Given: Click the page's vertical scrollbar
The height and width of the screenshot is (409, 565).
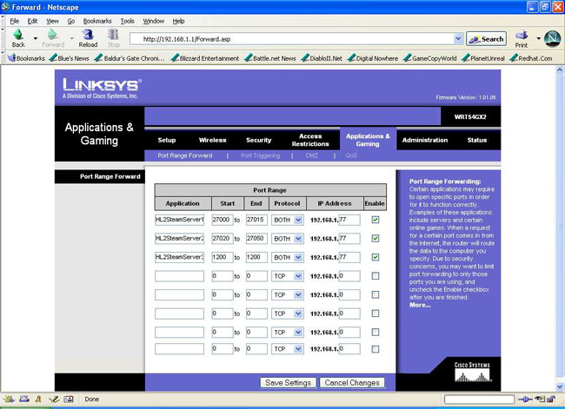Looking at the screenshot, I should click(560, 228).
